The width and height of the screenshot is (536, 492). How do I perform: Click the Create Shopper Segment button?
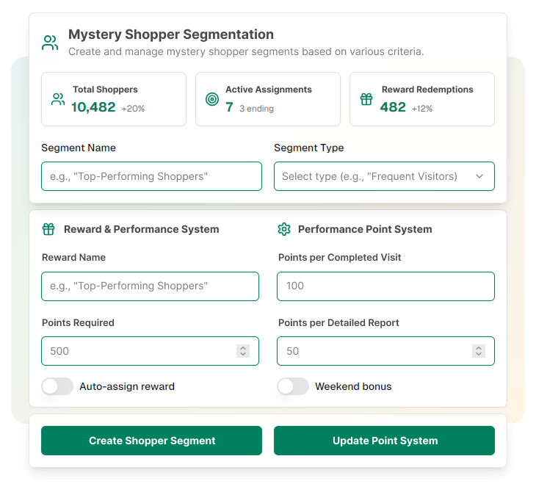point(151,441)
